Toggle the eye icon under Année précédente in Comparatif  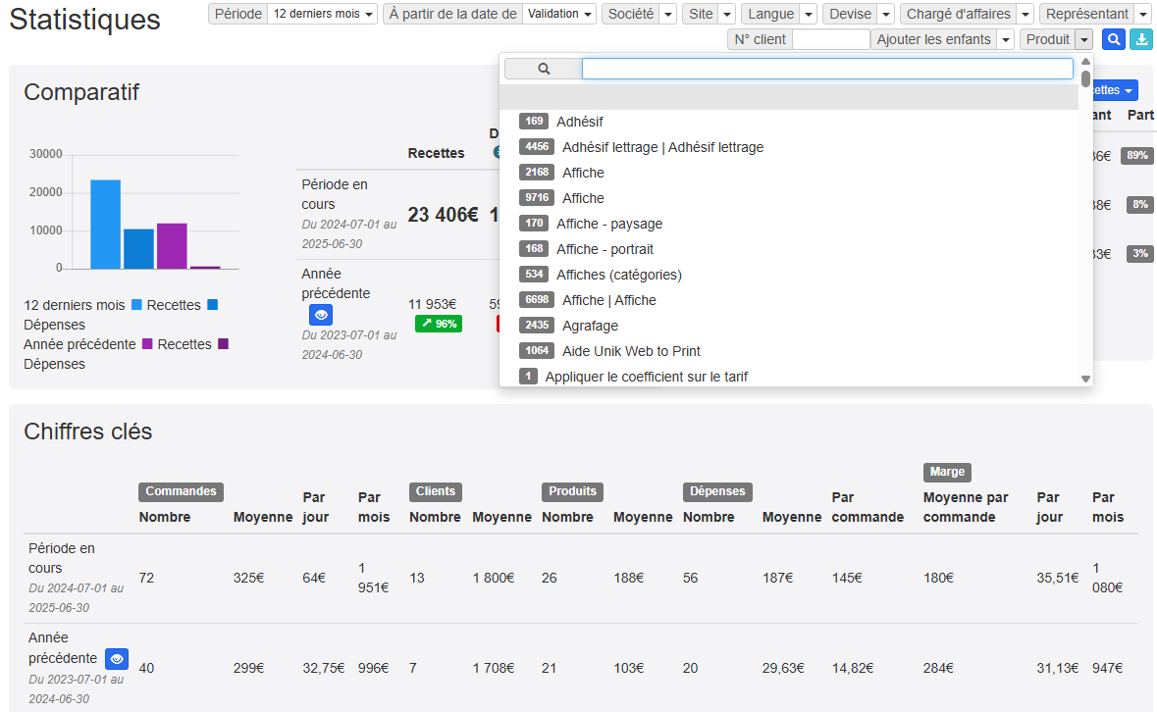pyautogui.click(x=321, y=315)
